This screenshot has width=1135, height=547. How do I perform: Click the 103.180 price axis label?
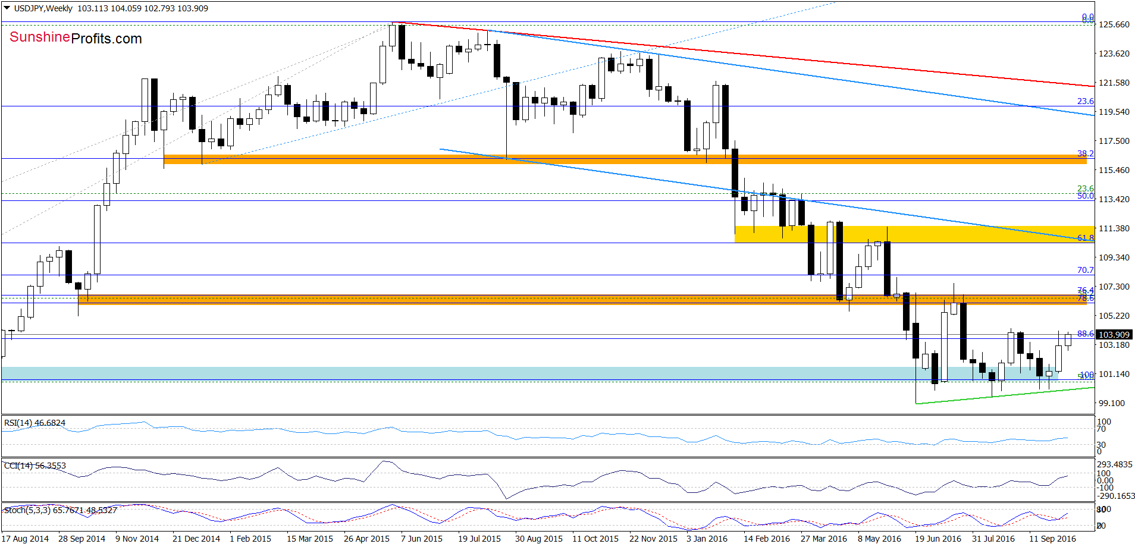click(1114, 345)
